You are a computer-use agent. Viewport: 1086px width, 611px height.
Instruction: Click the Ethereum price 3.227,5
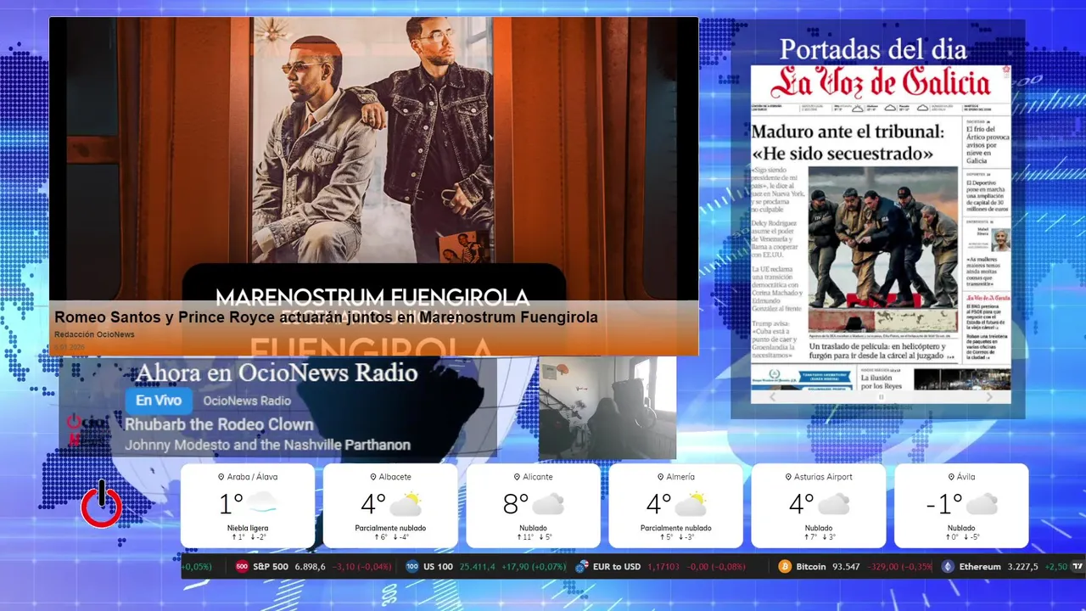pyautogui.click(x=1022, y=566)
